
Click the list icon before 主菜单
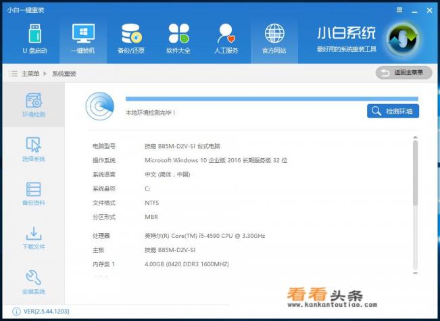pyautogui.click(x=14, y=74)
